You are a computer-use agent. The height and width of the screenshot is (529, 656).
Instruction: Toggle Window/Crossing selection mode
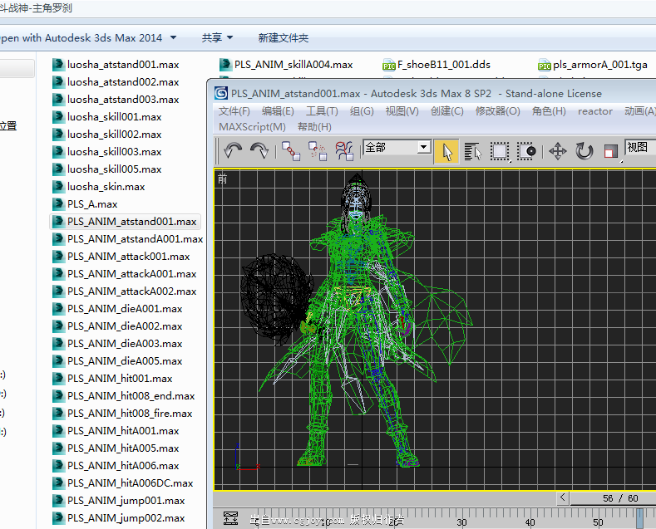click(526, 151)
